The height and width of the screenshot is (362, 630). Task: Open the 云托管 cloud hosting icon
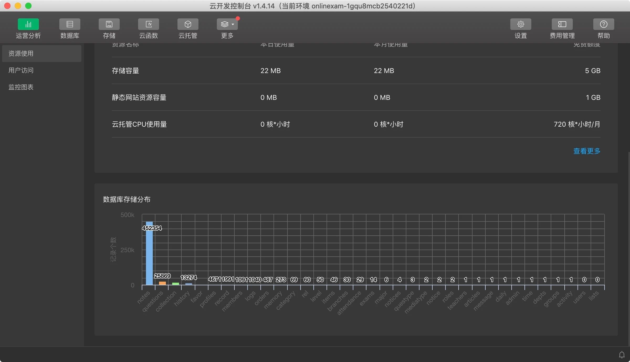pyautogui.click(x=188, y=24)
